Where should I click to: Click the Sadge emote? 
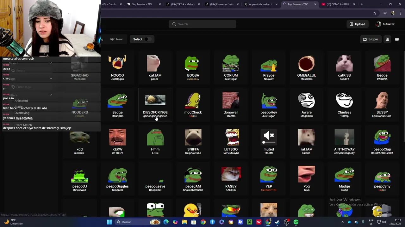tap(117, 104)
